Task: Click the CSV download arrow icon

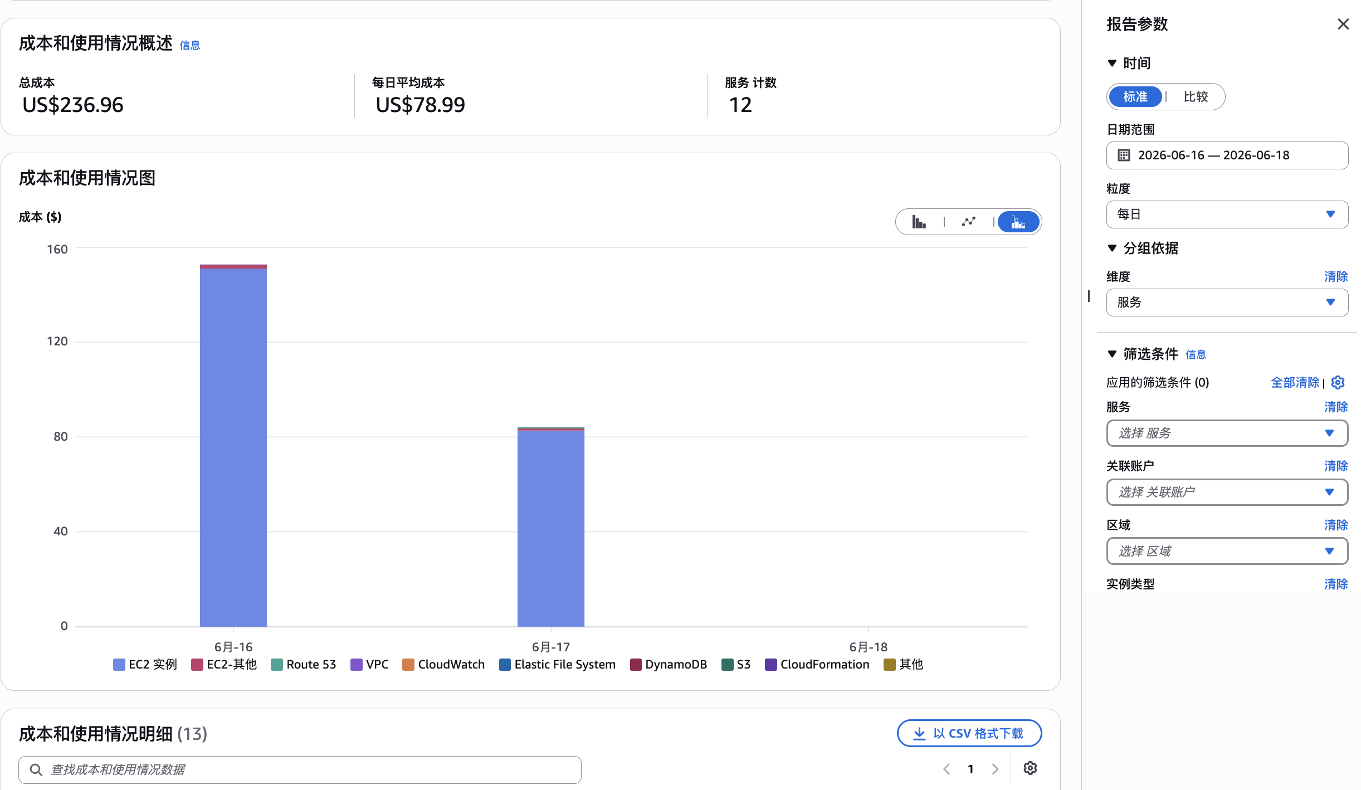Action: [x=919, y=734]
